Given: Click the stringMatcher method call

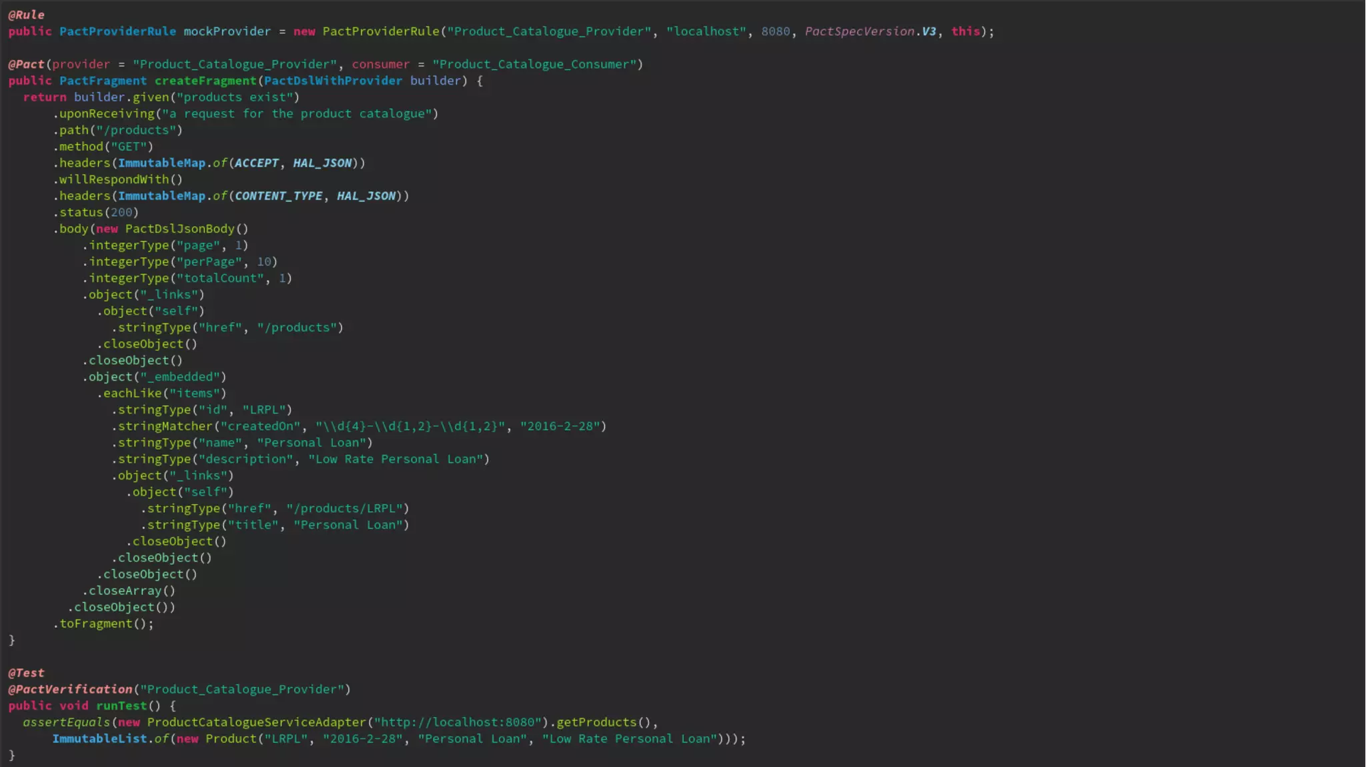Looking at the screenshot, I should click(165, 426).
